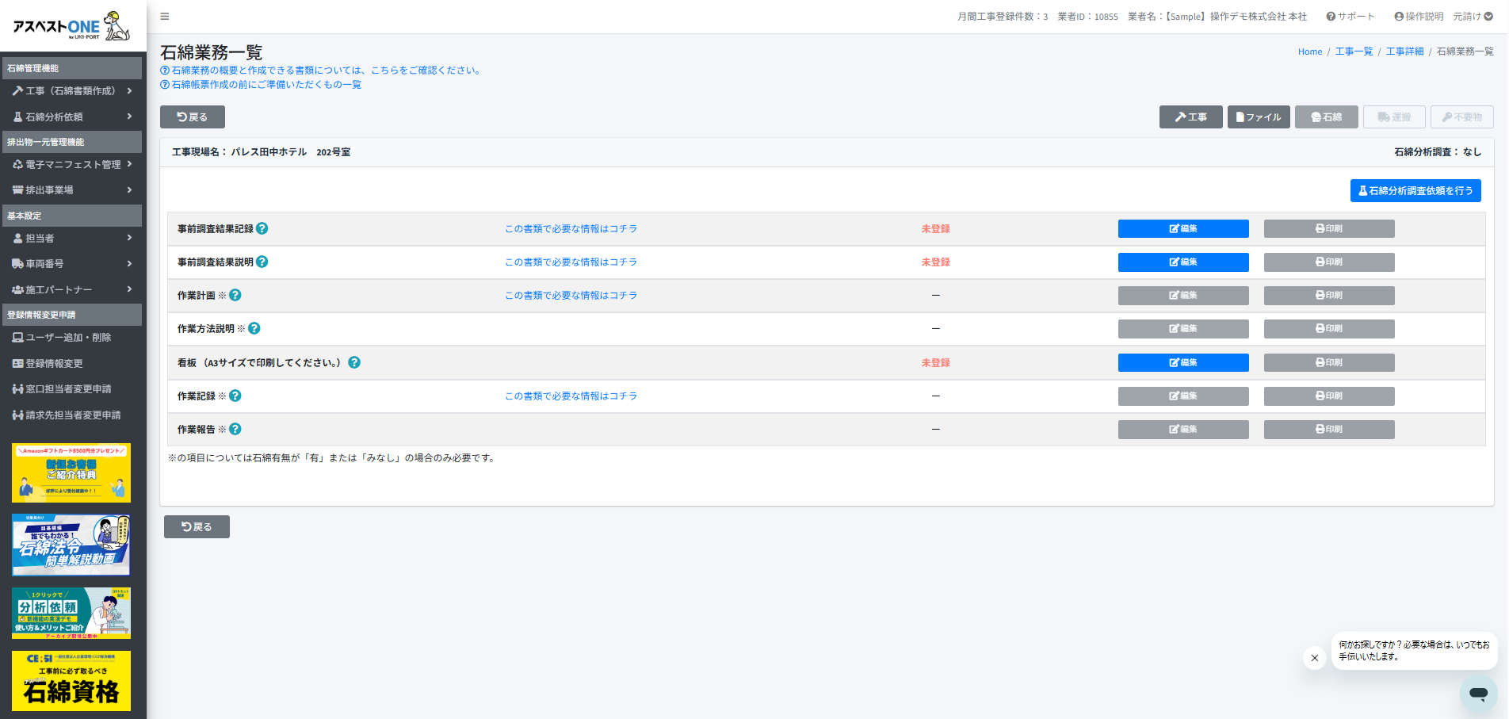This screenshot has height=719, width=1509.
Task: Go to 工事一覧 breadcrumb link
Action: coord(1354,52)
